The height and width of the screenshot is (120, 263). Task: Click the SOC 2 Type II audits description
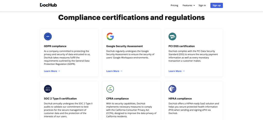[x=68, y=110]
